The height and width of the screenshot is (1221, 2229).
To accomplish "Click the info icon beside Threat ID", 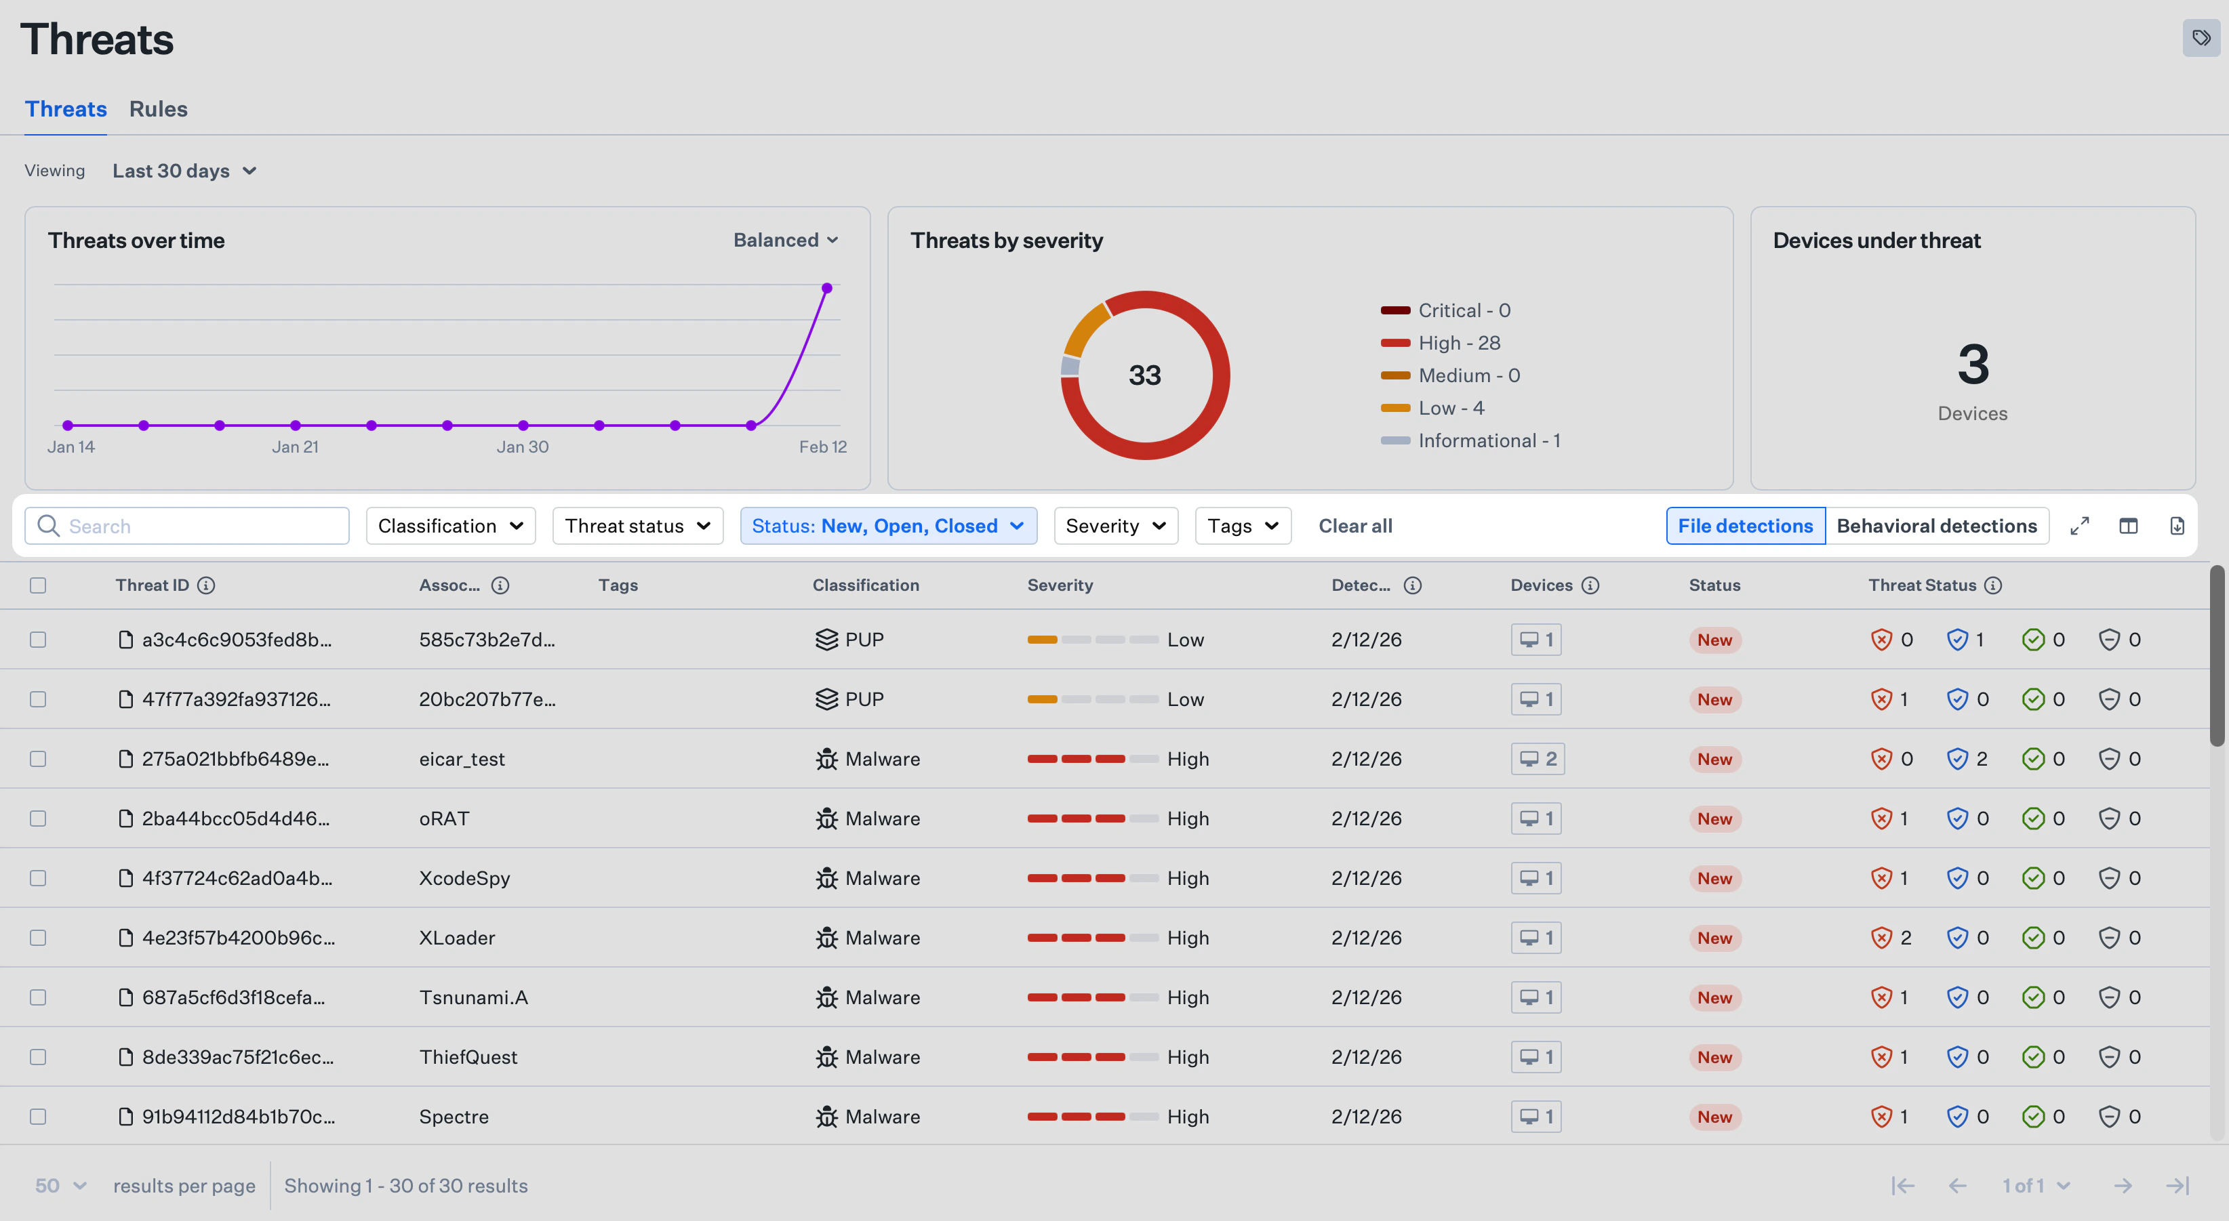I will point(206,585).
